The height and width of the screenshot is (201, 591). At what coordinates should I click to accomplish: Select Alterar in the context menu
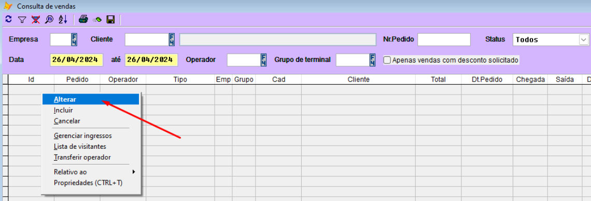click(91, 99)
